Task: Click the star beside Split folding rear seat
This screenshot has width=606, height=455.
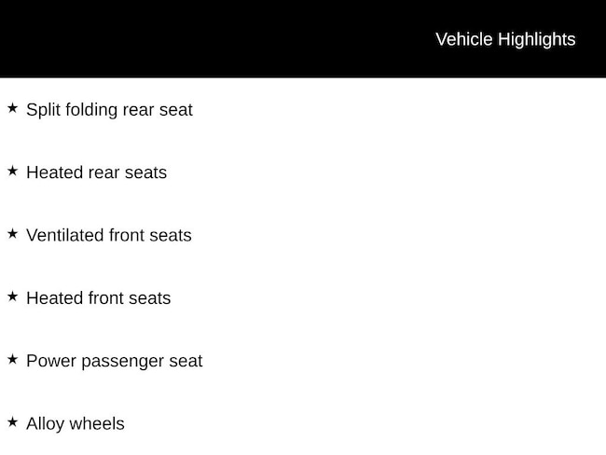Action: point(12,108)
